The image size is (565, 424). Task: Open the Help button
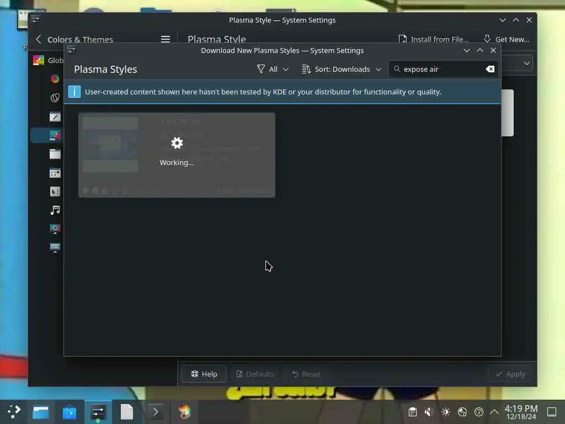[204, 374]
